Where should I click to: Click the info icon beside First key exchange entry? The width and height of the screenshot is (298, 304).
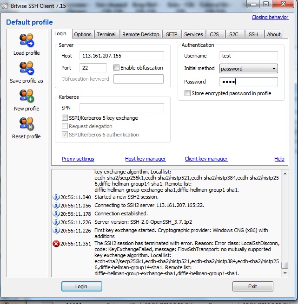point(56,230)
